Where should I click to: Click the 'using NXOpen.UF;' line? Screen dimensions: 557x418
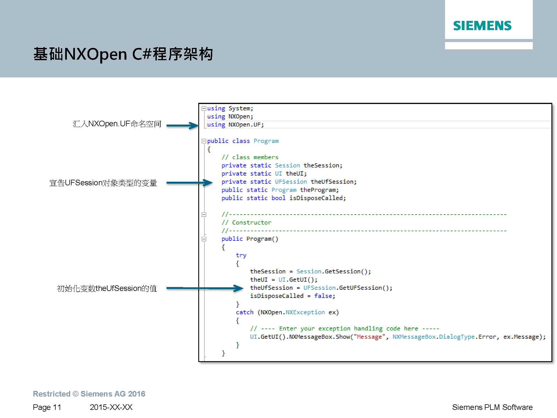(235, 125)
